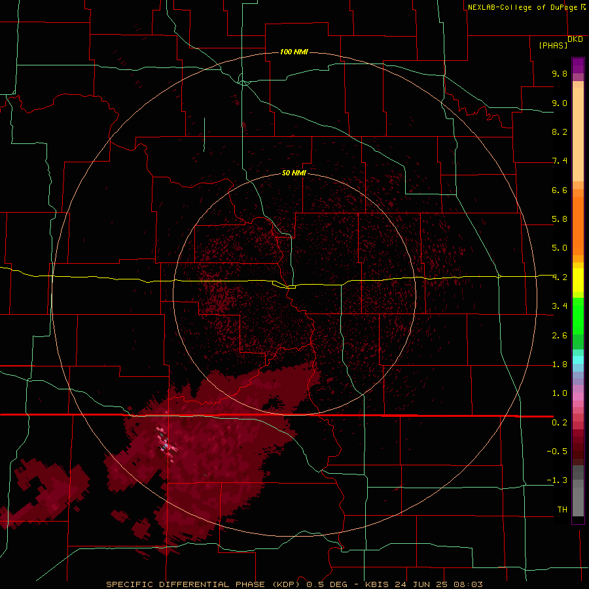Viewport: 589px width, 589px height.
Task: Click the KBIS 24 JUN 25 08:03 timestamp
Action: 423,584
